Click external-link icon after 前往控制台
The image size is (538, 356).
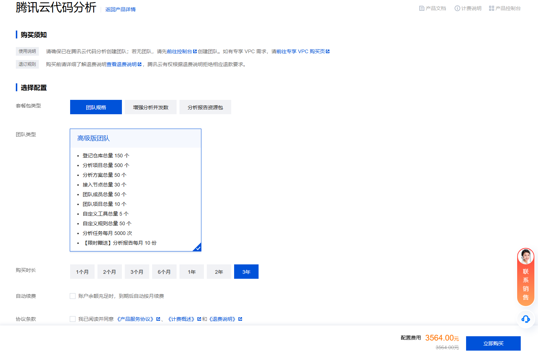click(x=195, y=51)
